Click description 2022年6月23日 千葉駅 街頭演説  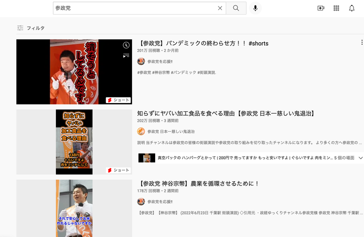click(250, 213)
